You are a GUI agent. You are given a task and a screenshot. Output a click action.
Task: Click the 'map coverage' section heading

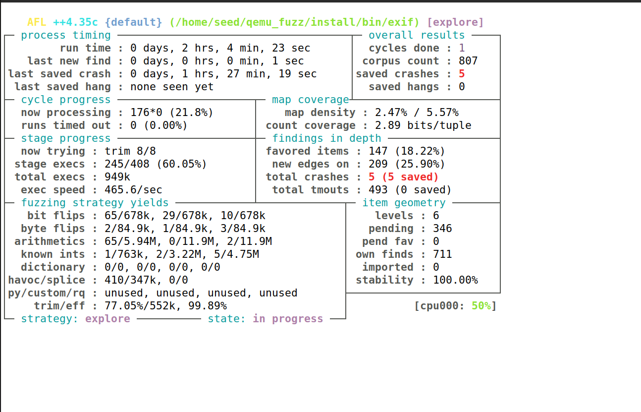pyautogui.click(x=311, y=100)
